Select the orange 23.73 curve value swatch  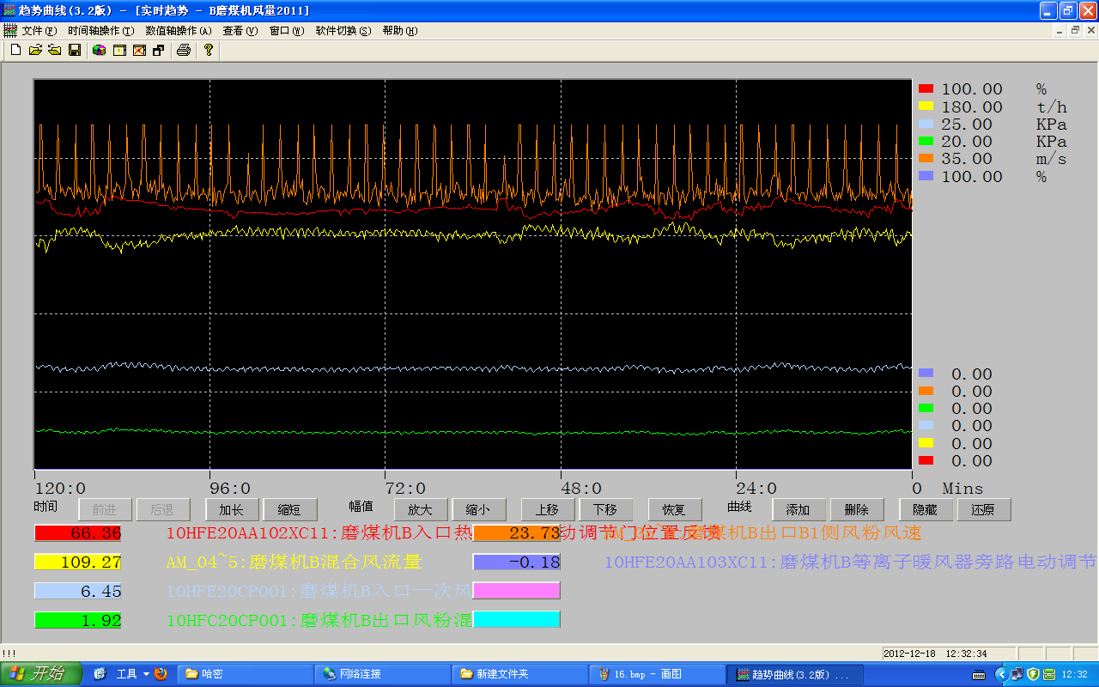point(516,533)
